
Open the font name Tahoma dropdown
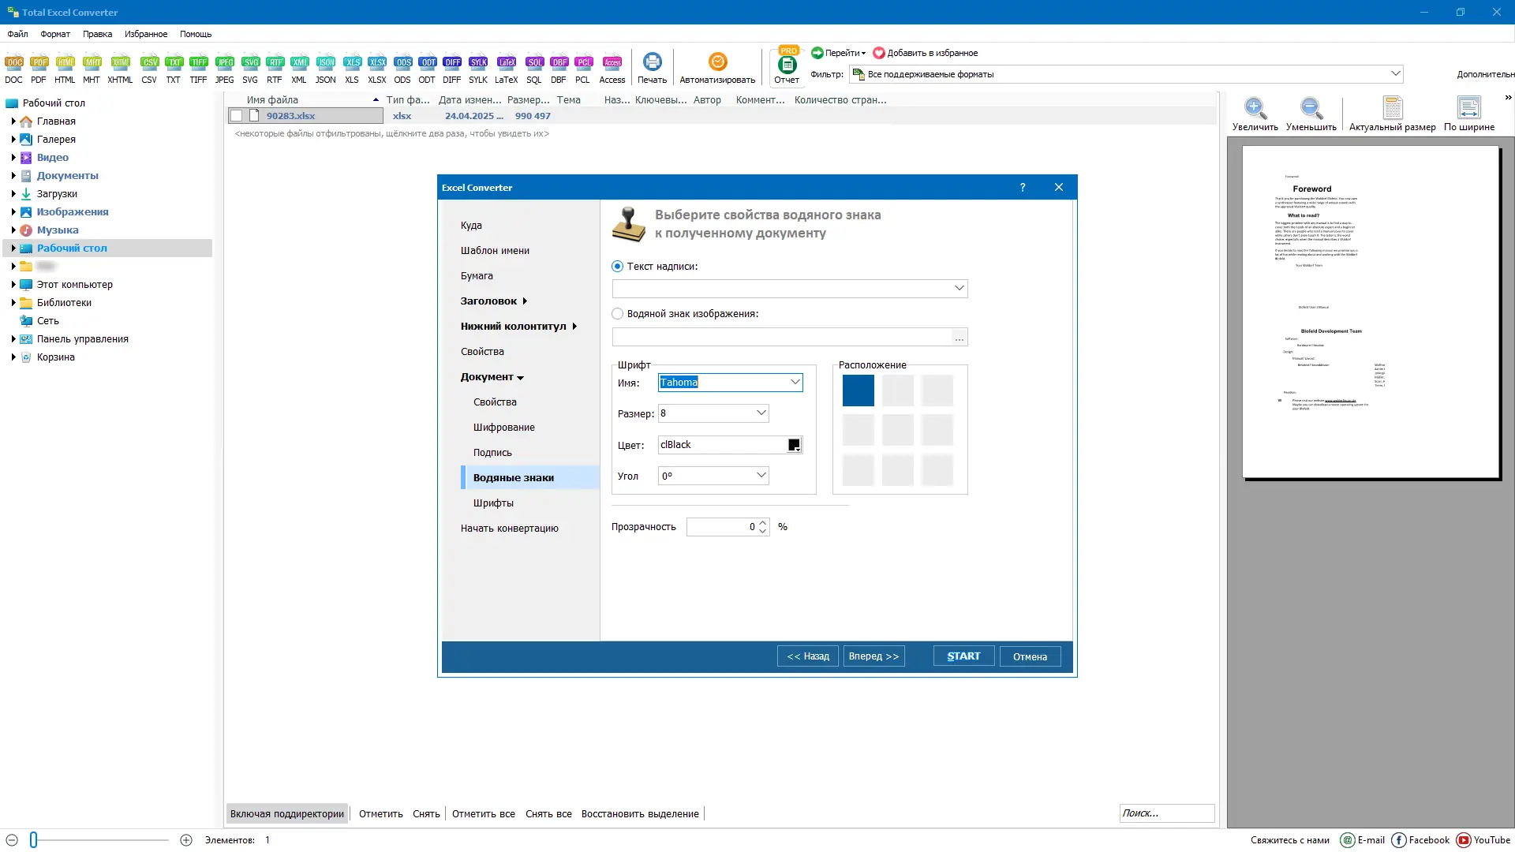pyautogui.click(x=795, y=383)
